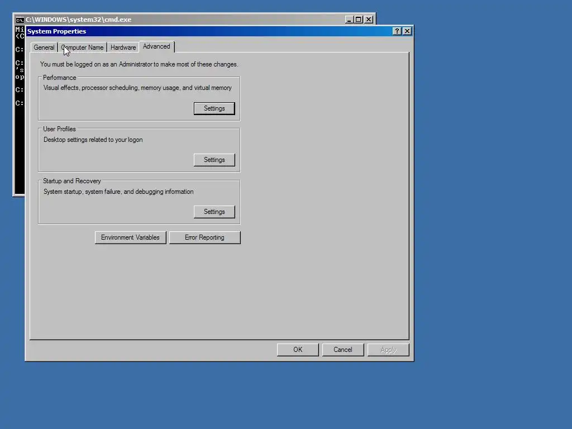The image size is (572, 429).
Task: Confirm with the OK button
Action: click(298, 350)
